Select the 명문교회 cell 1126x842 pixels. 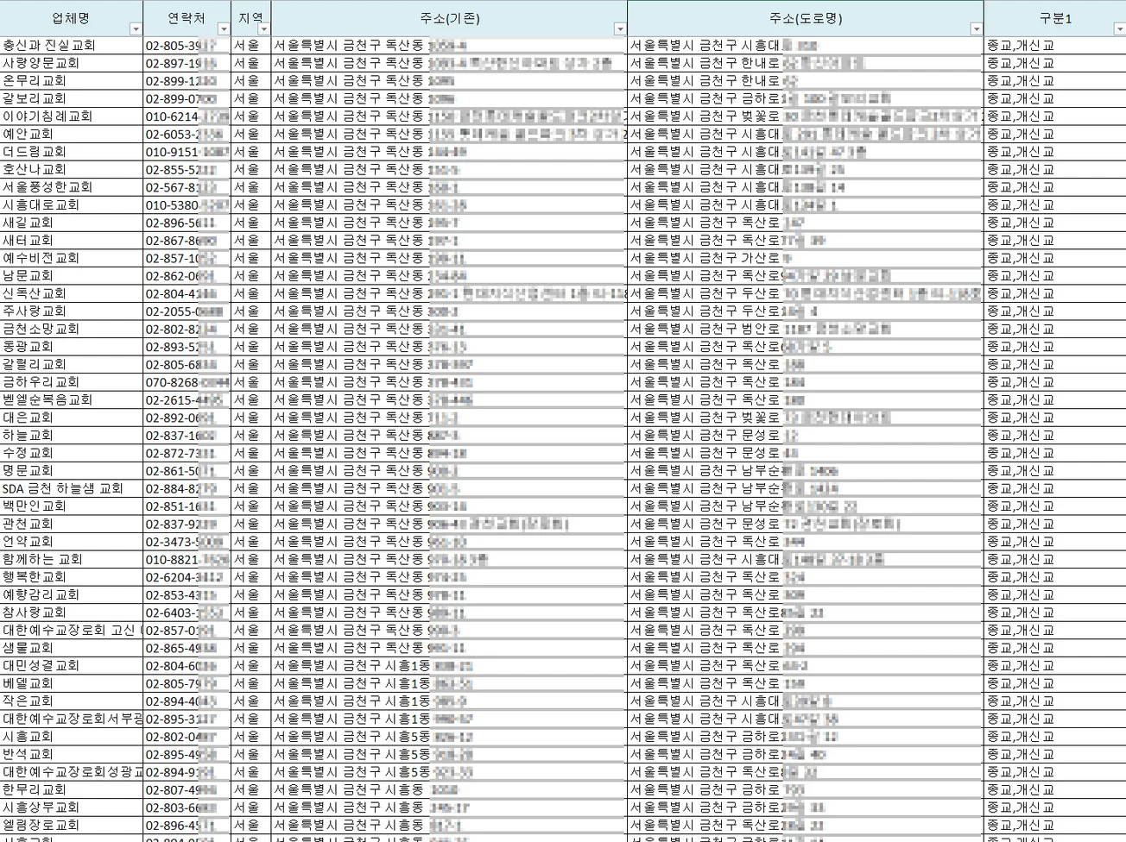click(x=72, y=470)
